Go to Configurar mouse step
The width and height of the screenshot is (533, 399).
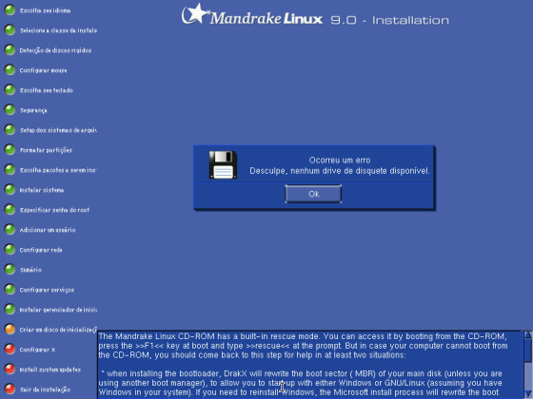click(43, 70)
